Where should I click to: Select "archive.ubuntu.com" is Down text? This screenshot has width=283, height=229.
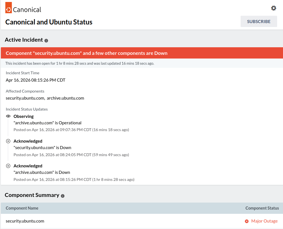point(42,172)
